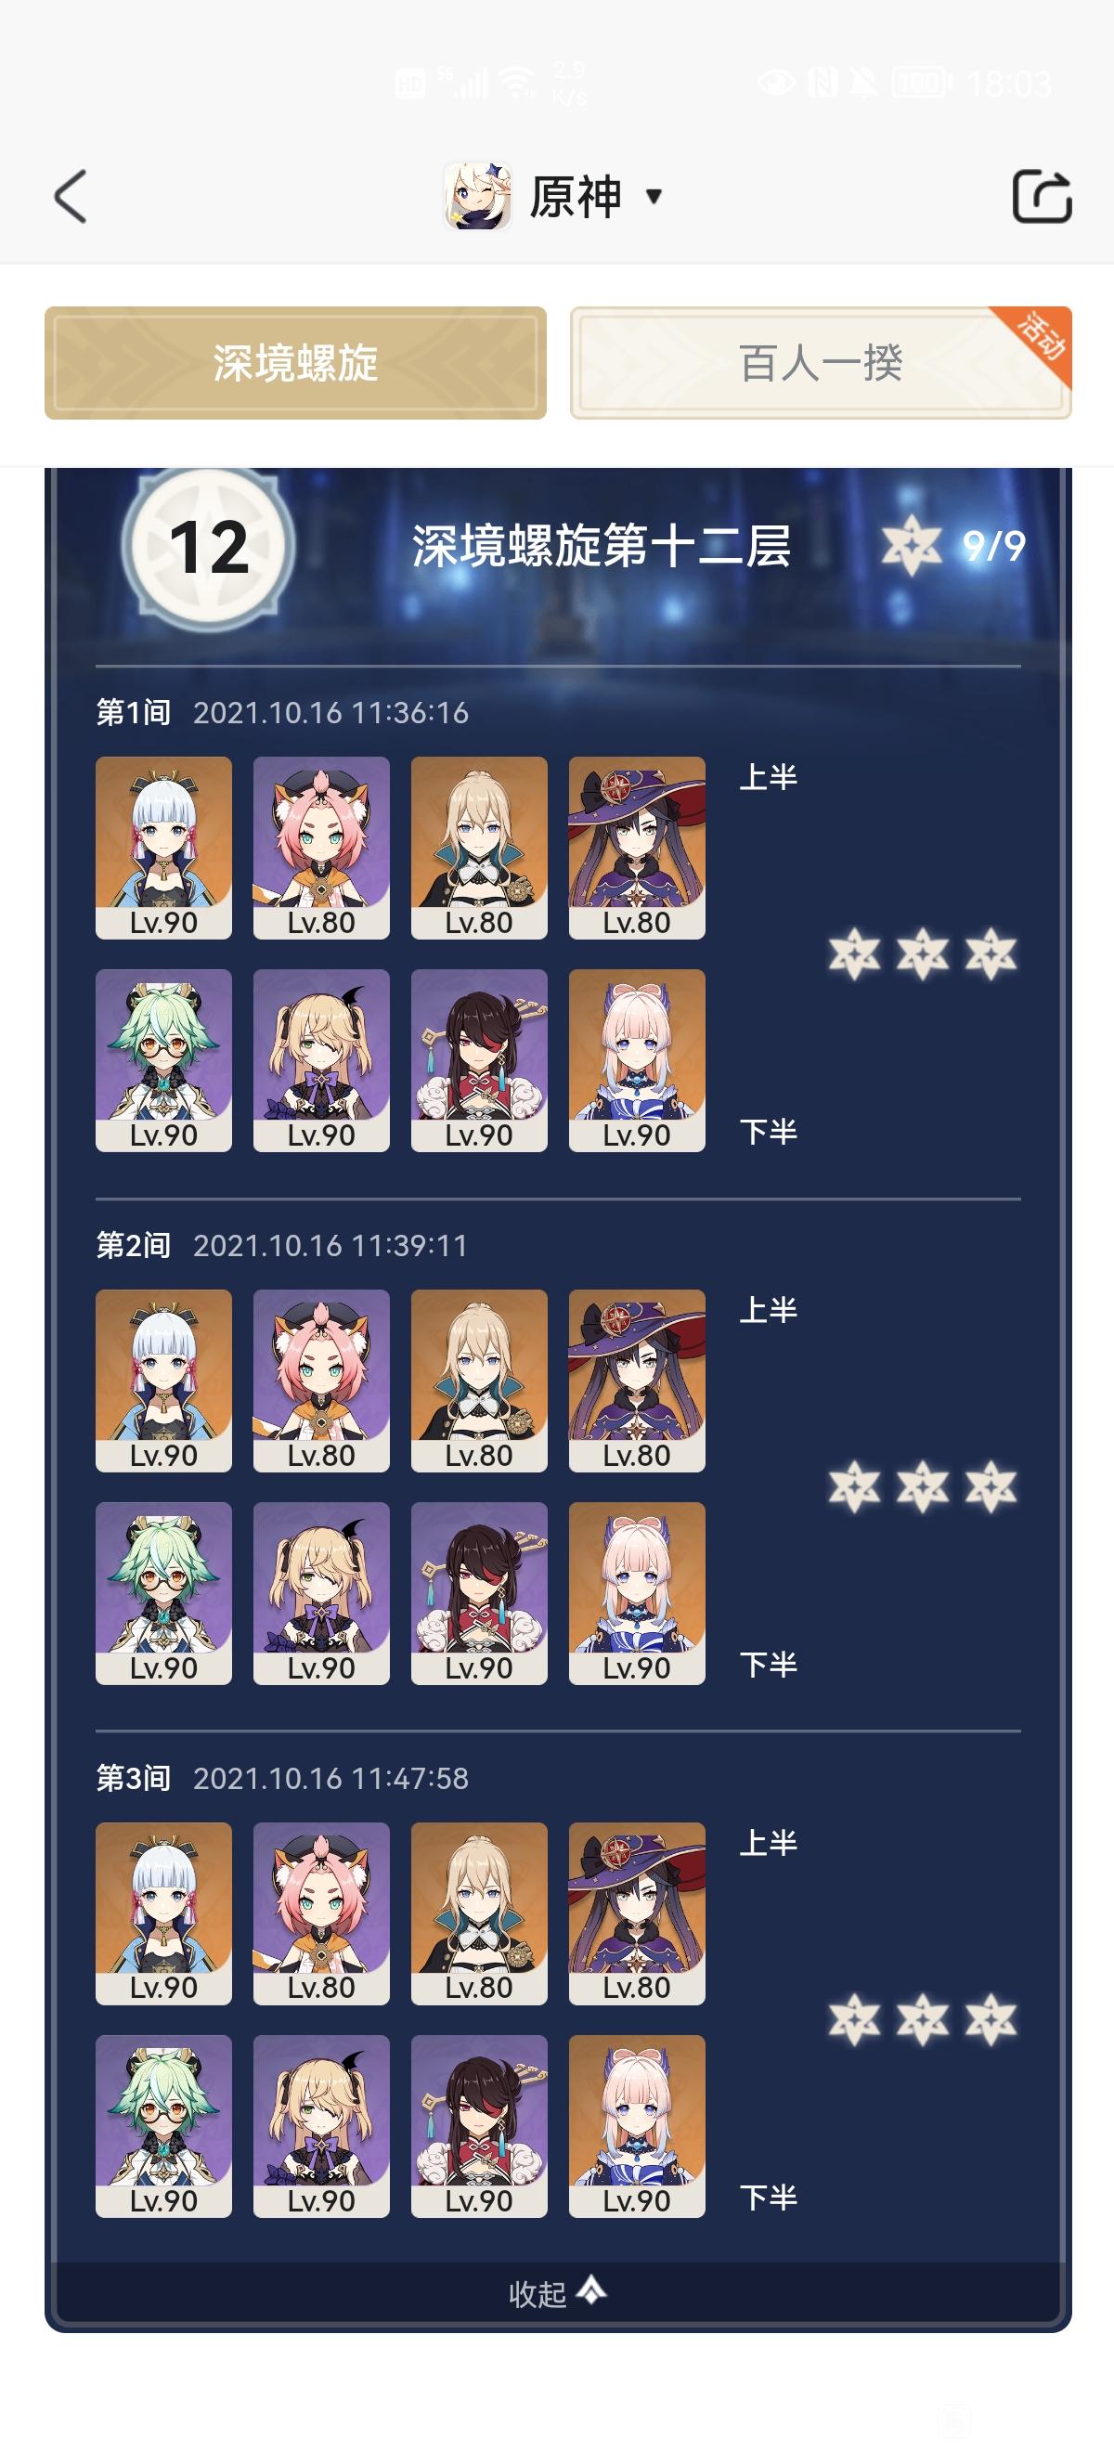Image resolution: width=1114 pixels, height=2451 pixels.
Task: Select Ayaka portrait in chamber 1 first half
Action: pyautogui.click(x=163, y=848)
